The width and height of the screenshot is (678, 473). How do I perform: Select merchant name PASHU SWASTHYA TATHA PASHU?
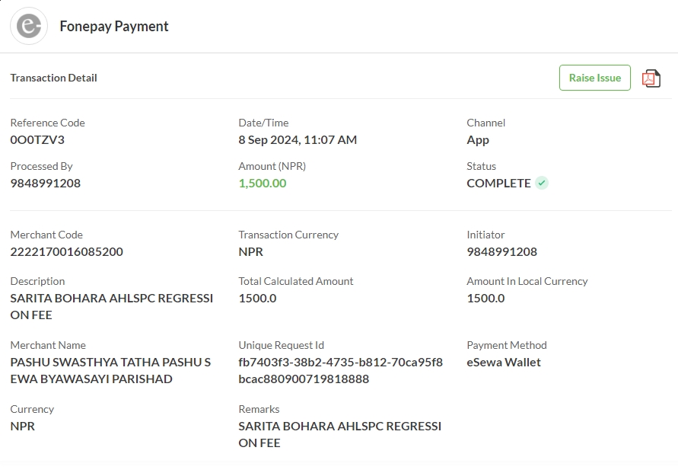pos(110,370)
